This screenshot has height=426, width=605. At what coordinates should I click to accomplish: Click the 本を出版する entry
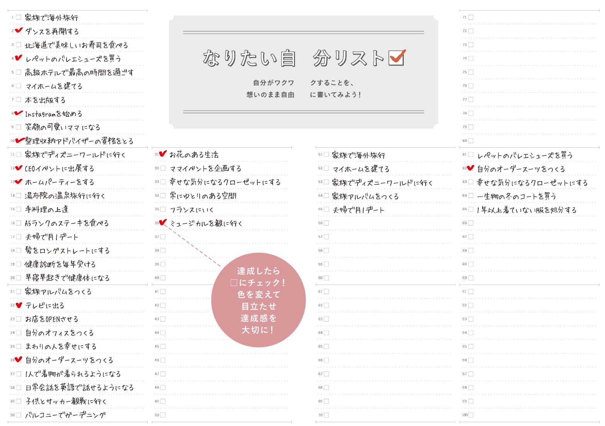45,100
